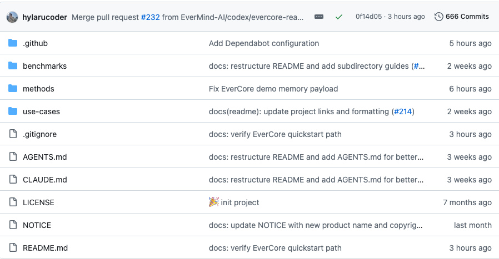499x259 pixels.
Task: Open README.md row's quickstart path commit
Action: pyautogui.click(x=275, y=248)
